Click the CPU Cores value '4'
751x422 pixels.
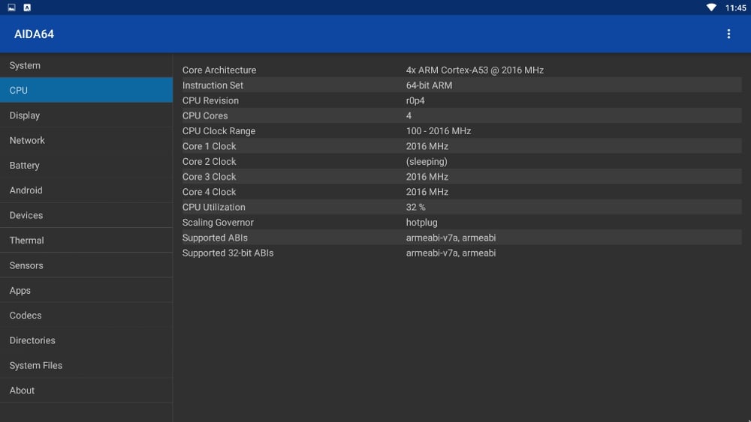[409, 115]
